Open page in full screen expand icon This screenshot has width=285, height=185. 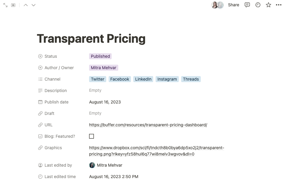5,5
